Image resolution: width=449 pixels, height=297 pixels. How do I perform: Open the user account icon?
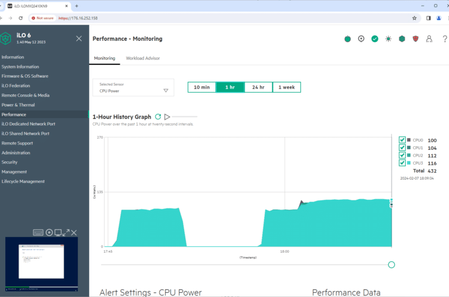click(x=429, y=39)
